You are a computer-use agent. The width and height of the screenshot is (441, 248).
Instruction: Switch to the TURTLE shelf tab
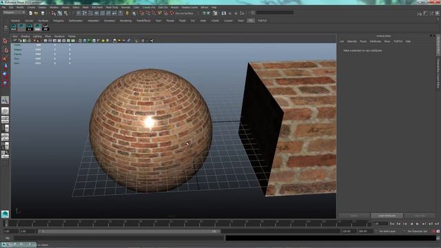tap(262, 21)
